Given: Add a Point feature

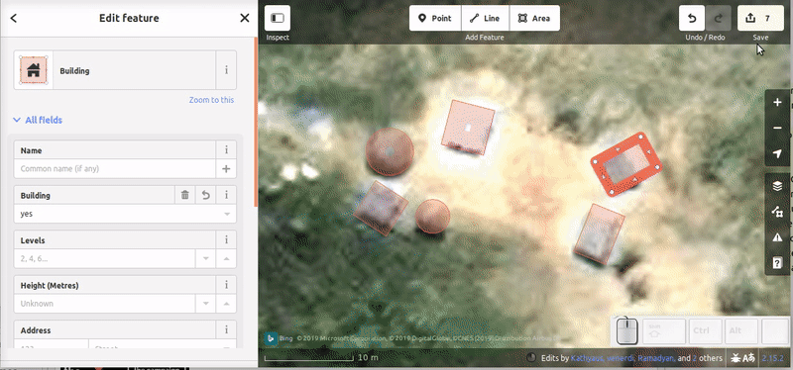Looking at the screenshot, I should (x=435, y=18).
